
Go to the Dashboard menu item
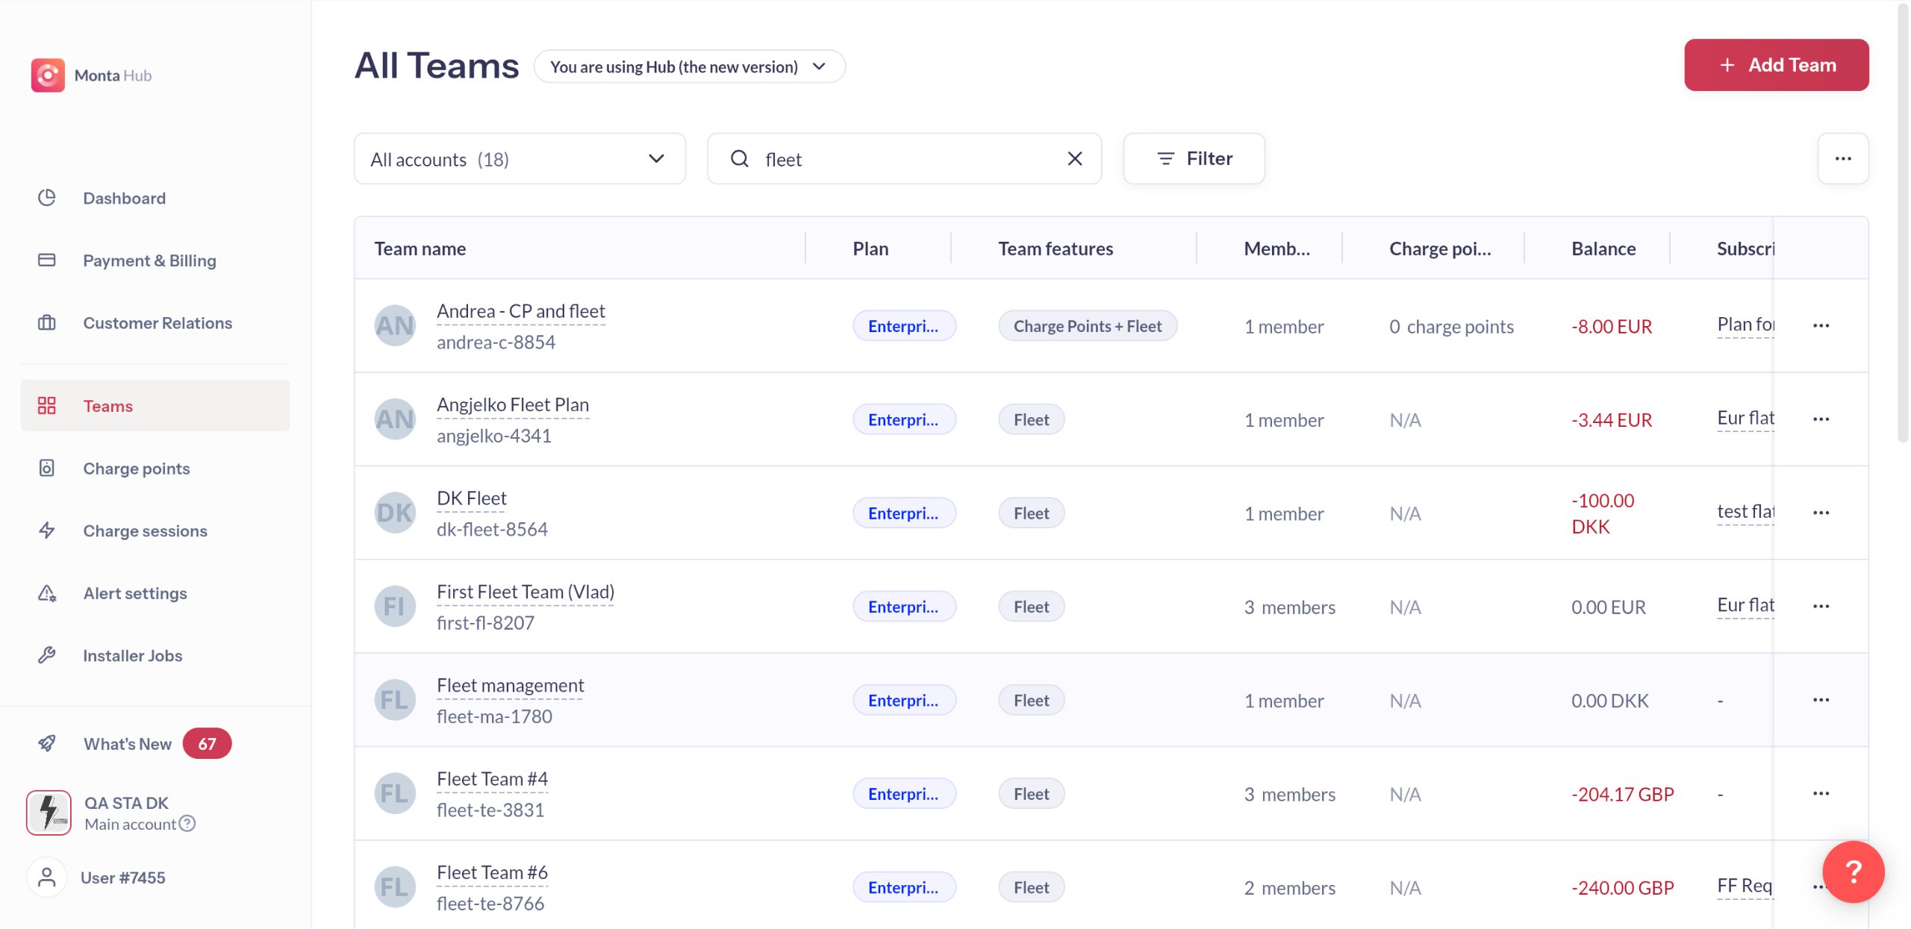pos(124,198)
